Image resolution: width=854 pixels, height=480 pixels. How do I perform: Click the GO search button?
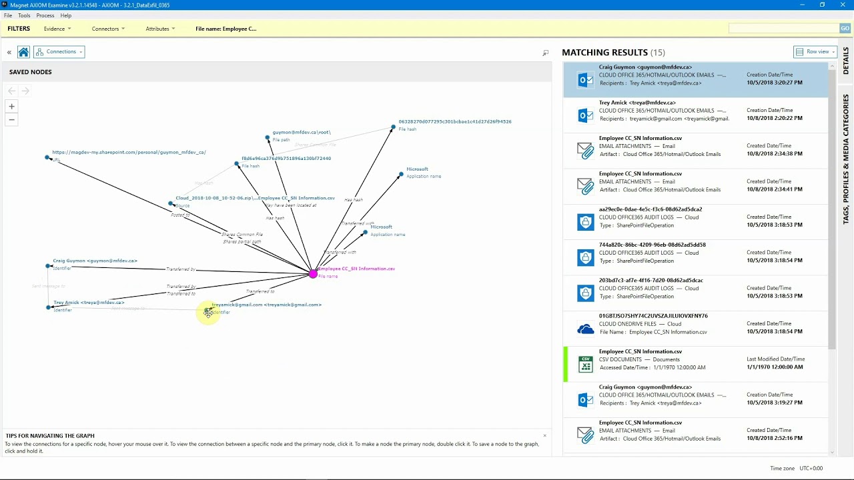[x=845, y=29]
